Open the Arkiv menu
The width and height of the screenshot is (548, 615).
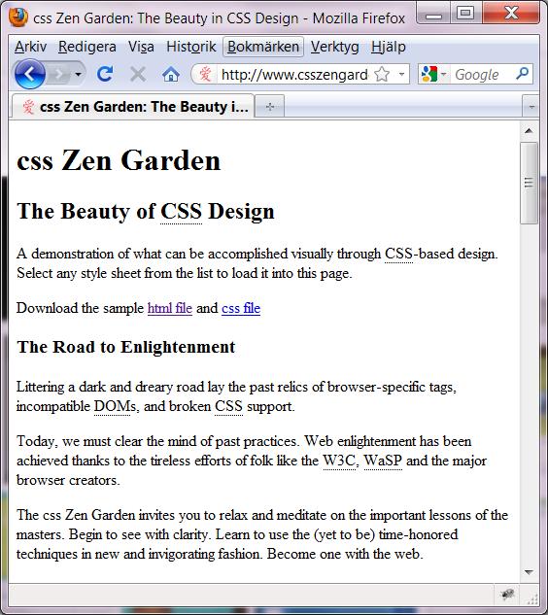pyautogui.click(x=30, y=47)
